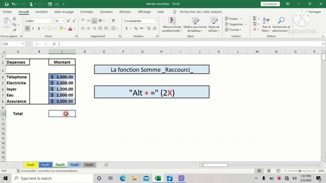Open Mise en forme conditionnelle
This screenshot has width=326, height=183.
click(172, 24)
